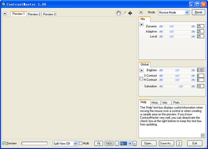Uncheck the help text update checkbox
The height and width of the screenshot is (149, 208).
(202, 135)
